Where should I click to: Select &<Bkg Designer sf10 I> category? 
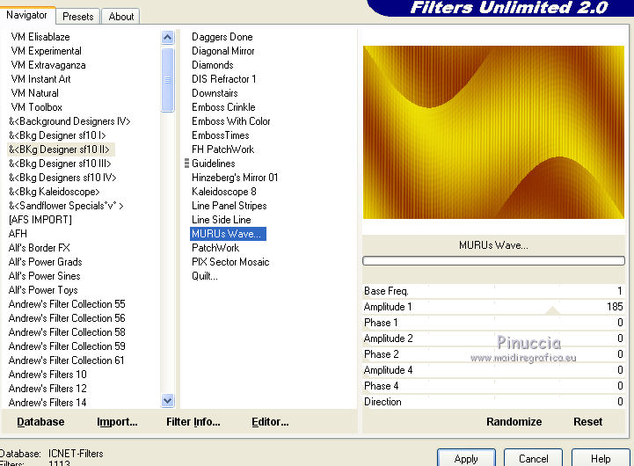(x=57, y=135)
